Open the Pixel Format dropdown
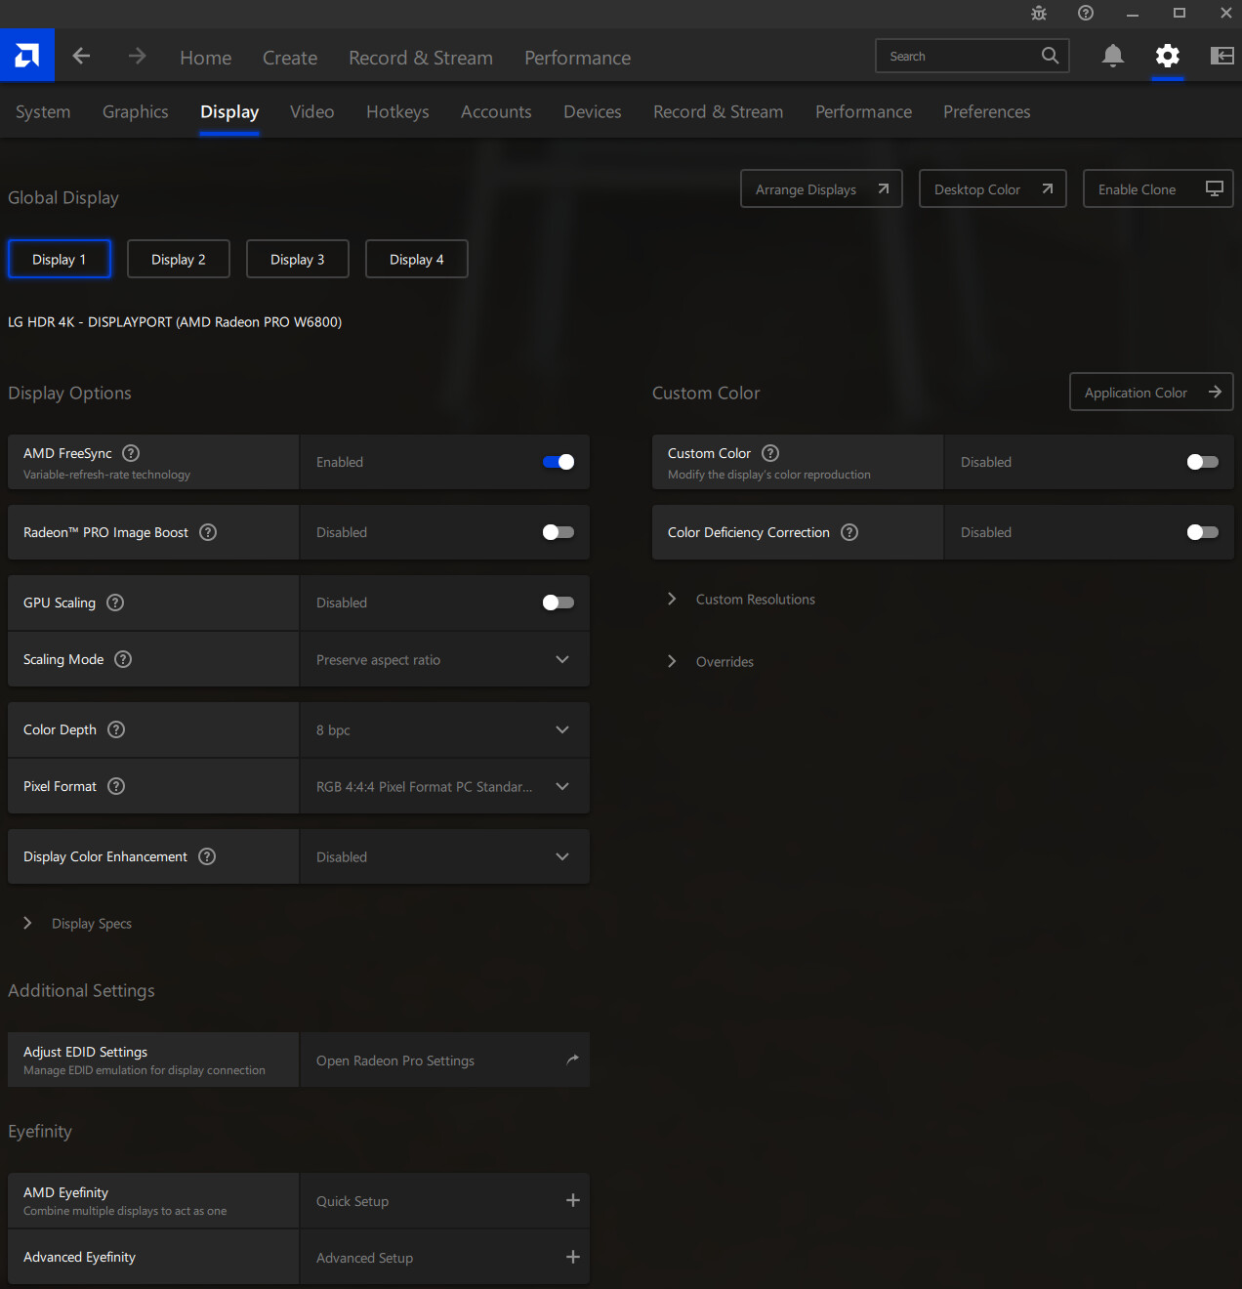 [444, 786]
